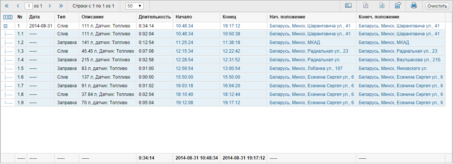
Task: Print the report with the printer icon
Action: [x=414, y=6]
